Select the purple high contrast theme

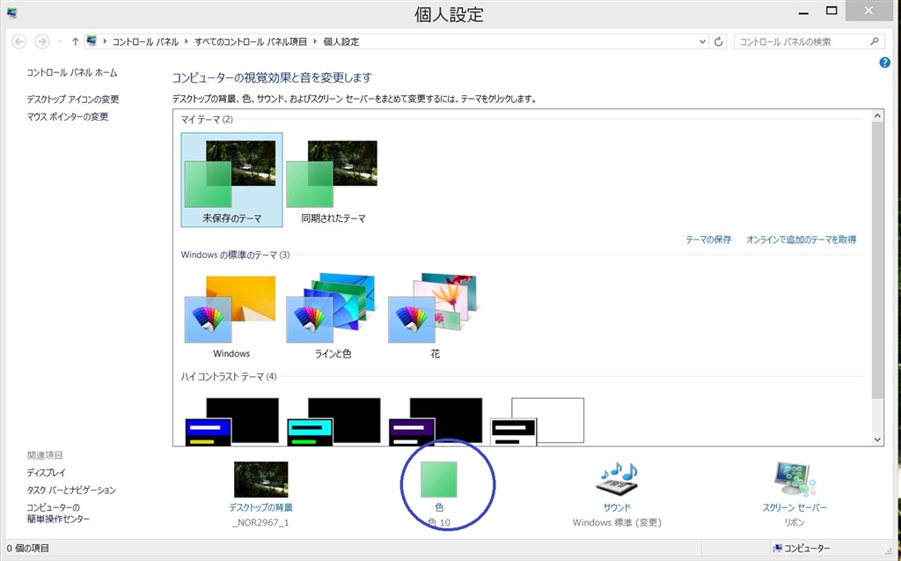(435, 421)
